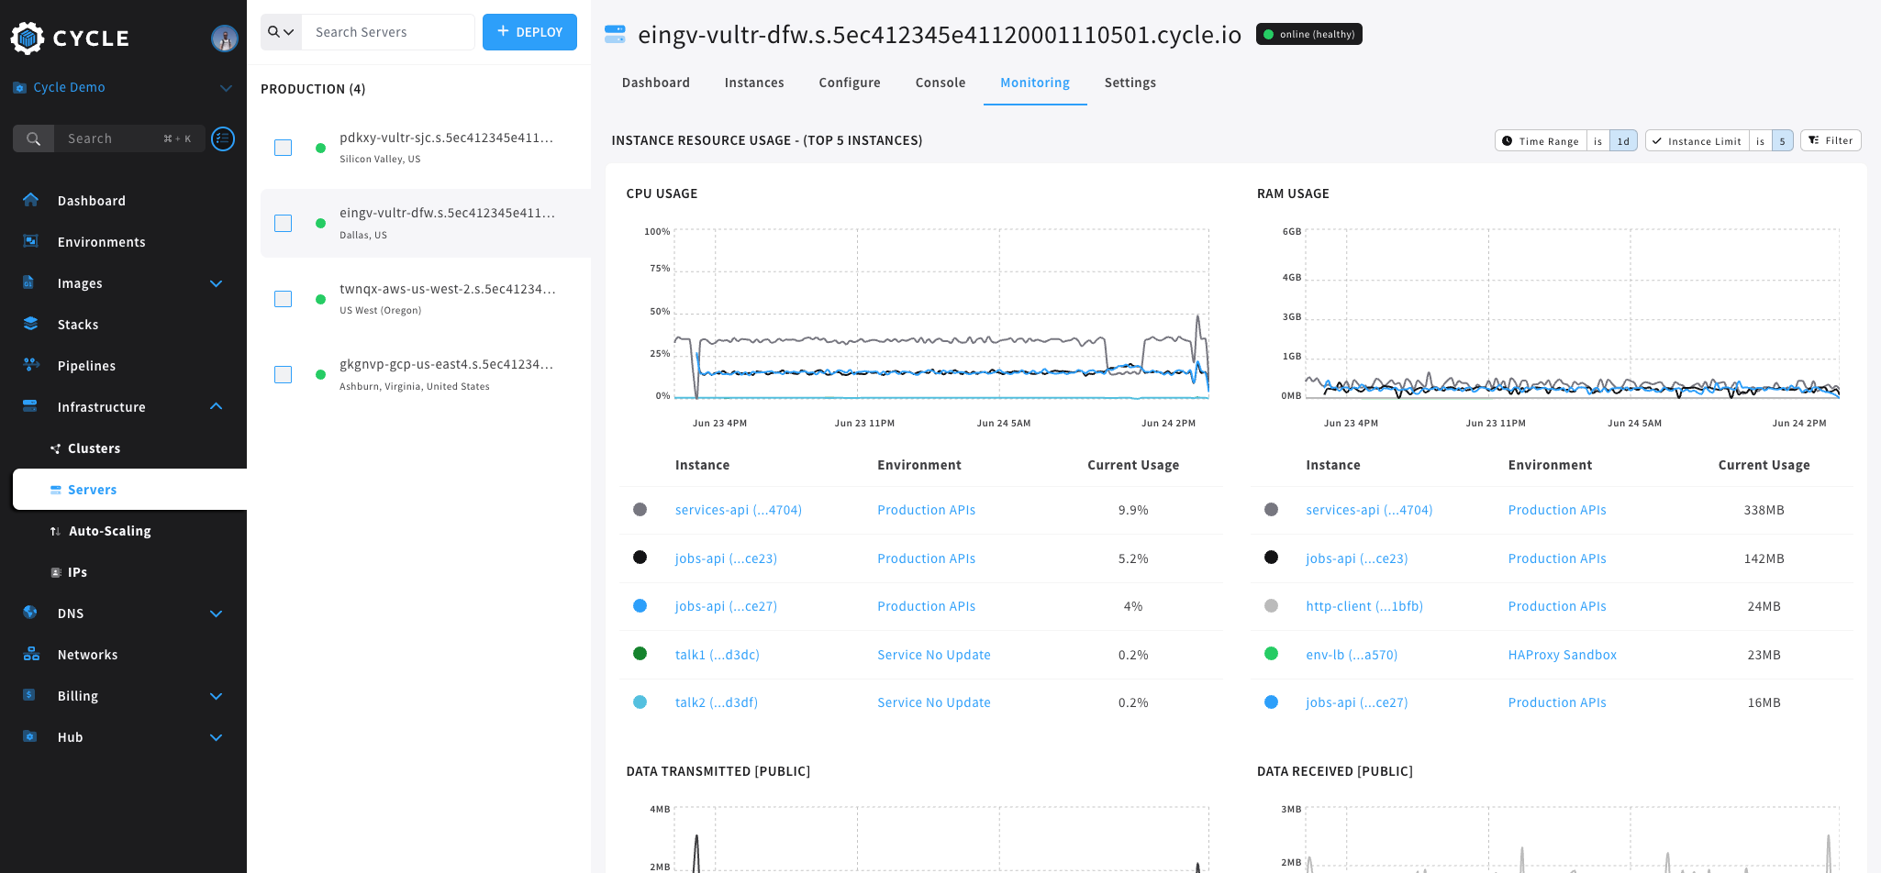Open jobs-api (...ce23) in CPU table
The image size is (1881, 873).
(726, 558)
